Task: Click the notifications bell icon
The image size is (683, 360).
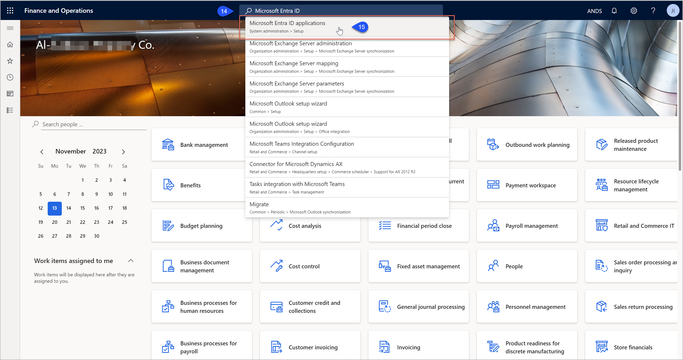Action: pyautogui.click(x=614, y=11)
